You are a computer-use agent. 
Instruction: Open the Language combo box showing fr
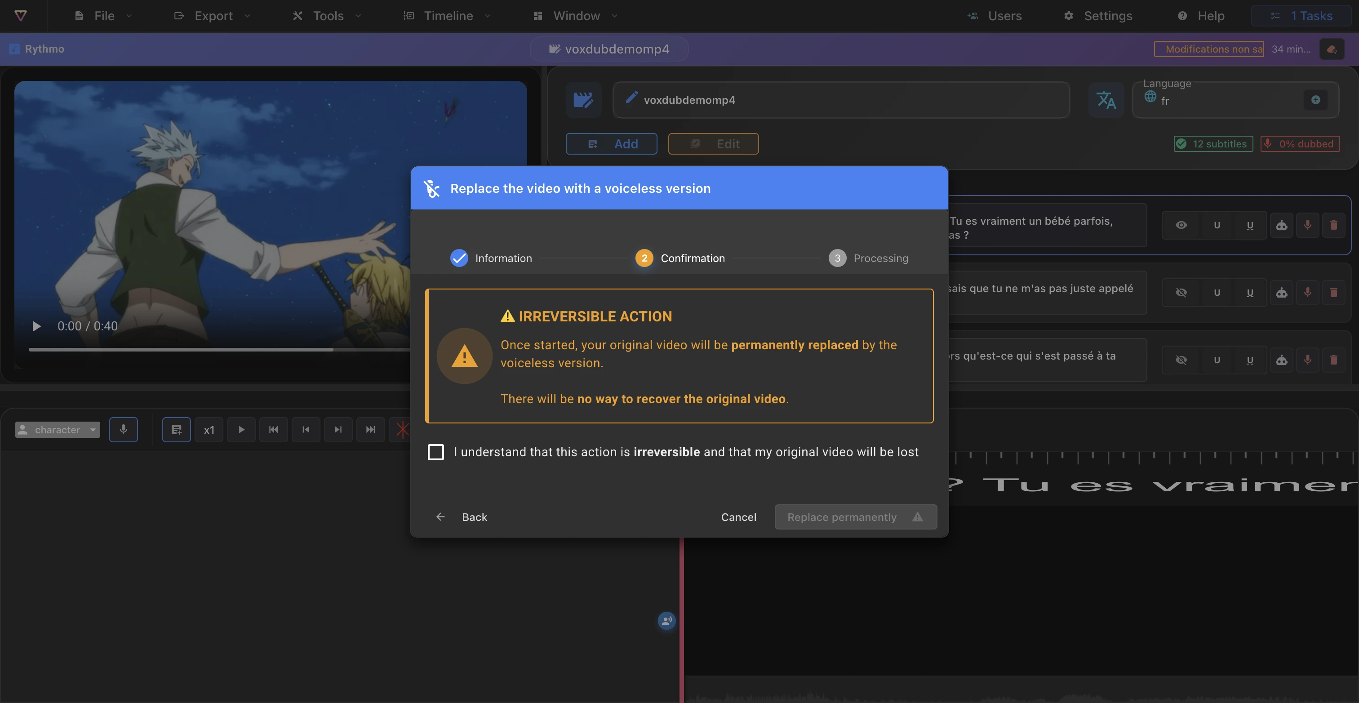1235,100
